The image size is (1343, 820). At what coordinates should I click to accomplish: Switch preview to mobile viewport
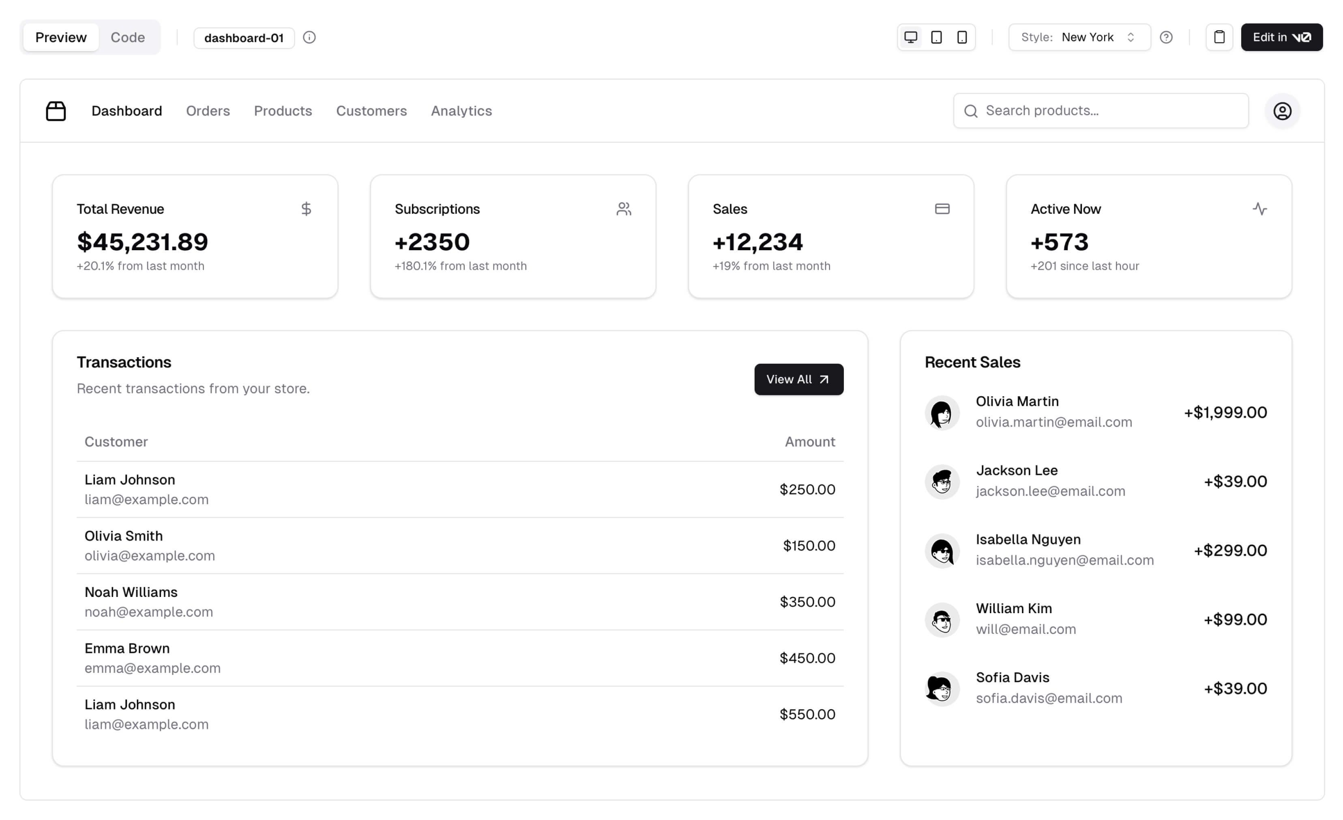click(963, 37)
